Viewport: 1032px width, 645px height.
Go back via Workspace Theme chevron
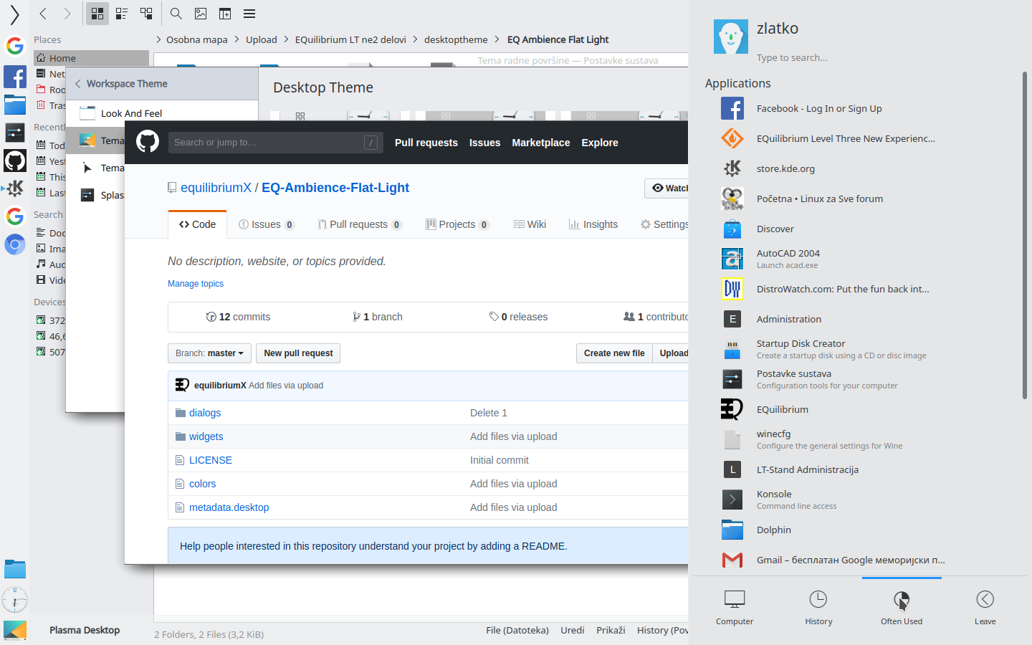78,84
